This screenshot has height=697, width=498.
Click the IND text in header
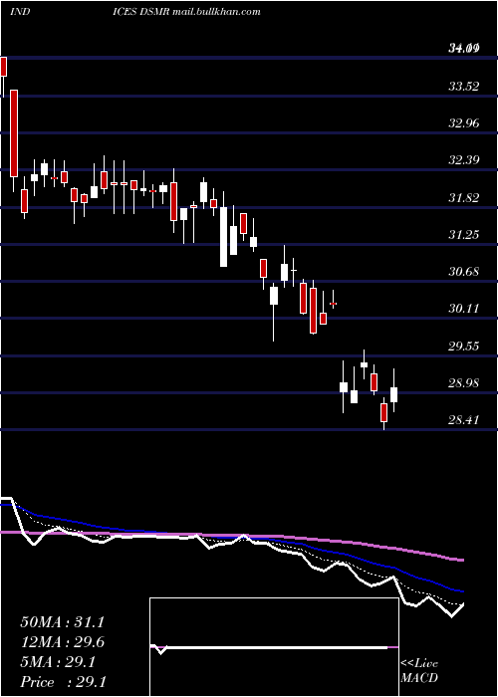(20, 12)
